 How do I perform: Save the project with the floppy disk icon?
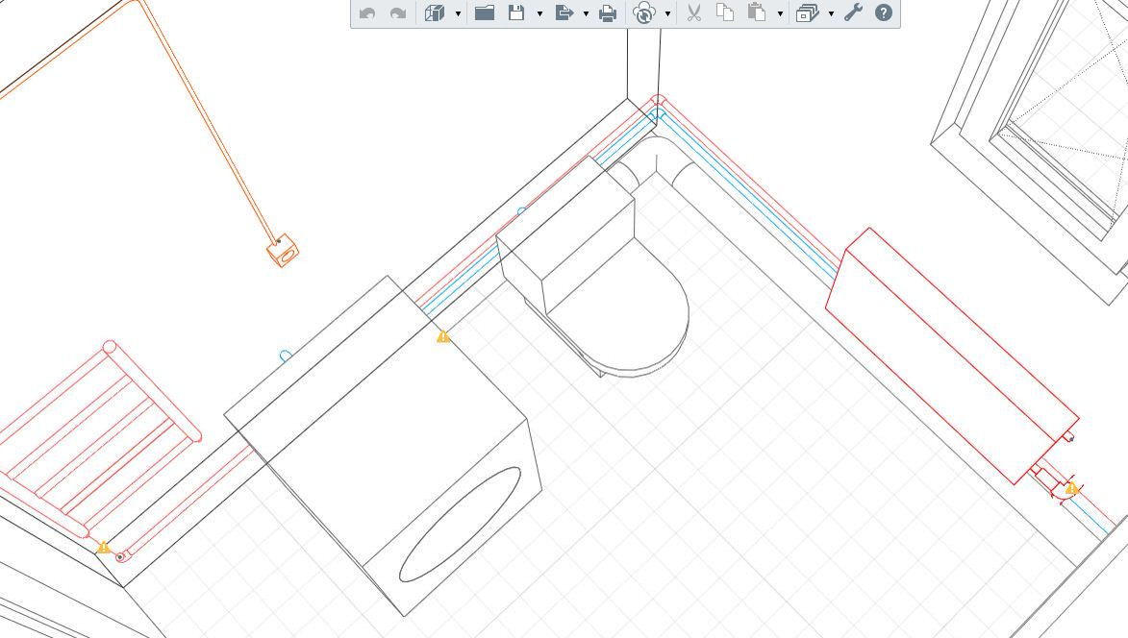tap(516, 12)
